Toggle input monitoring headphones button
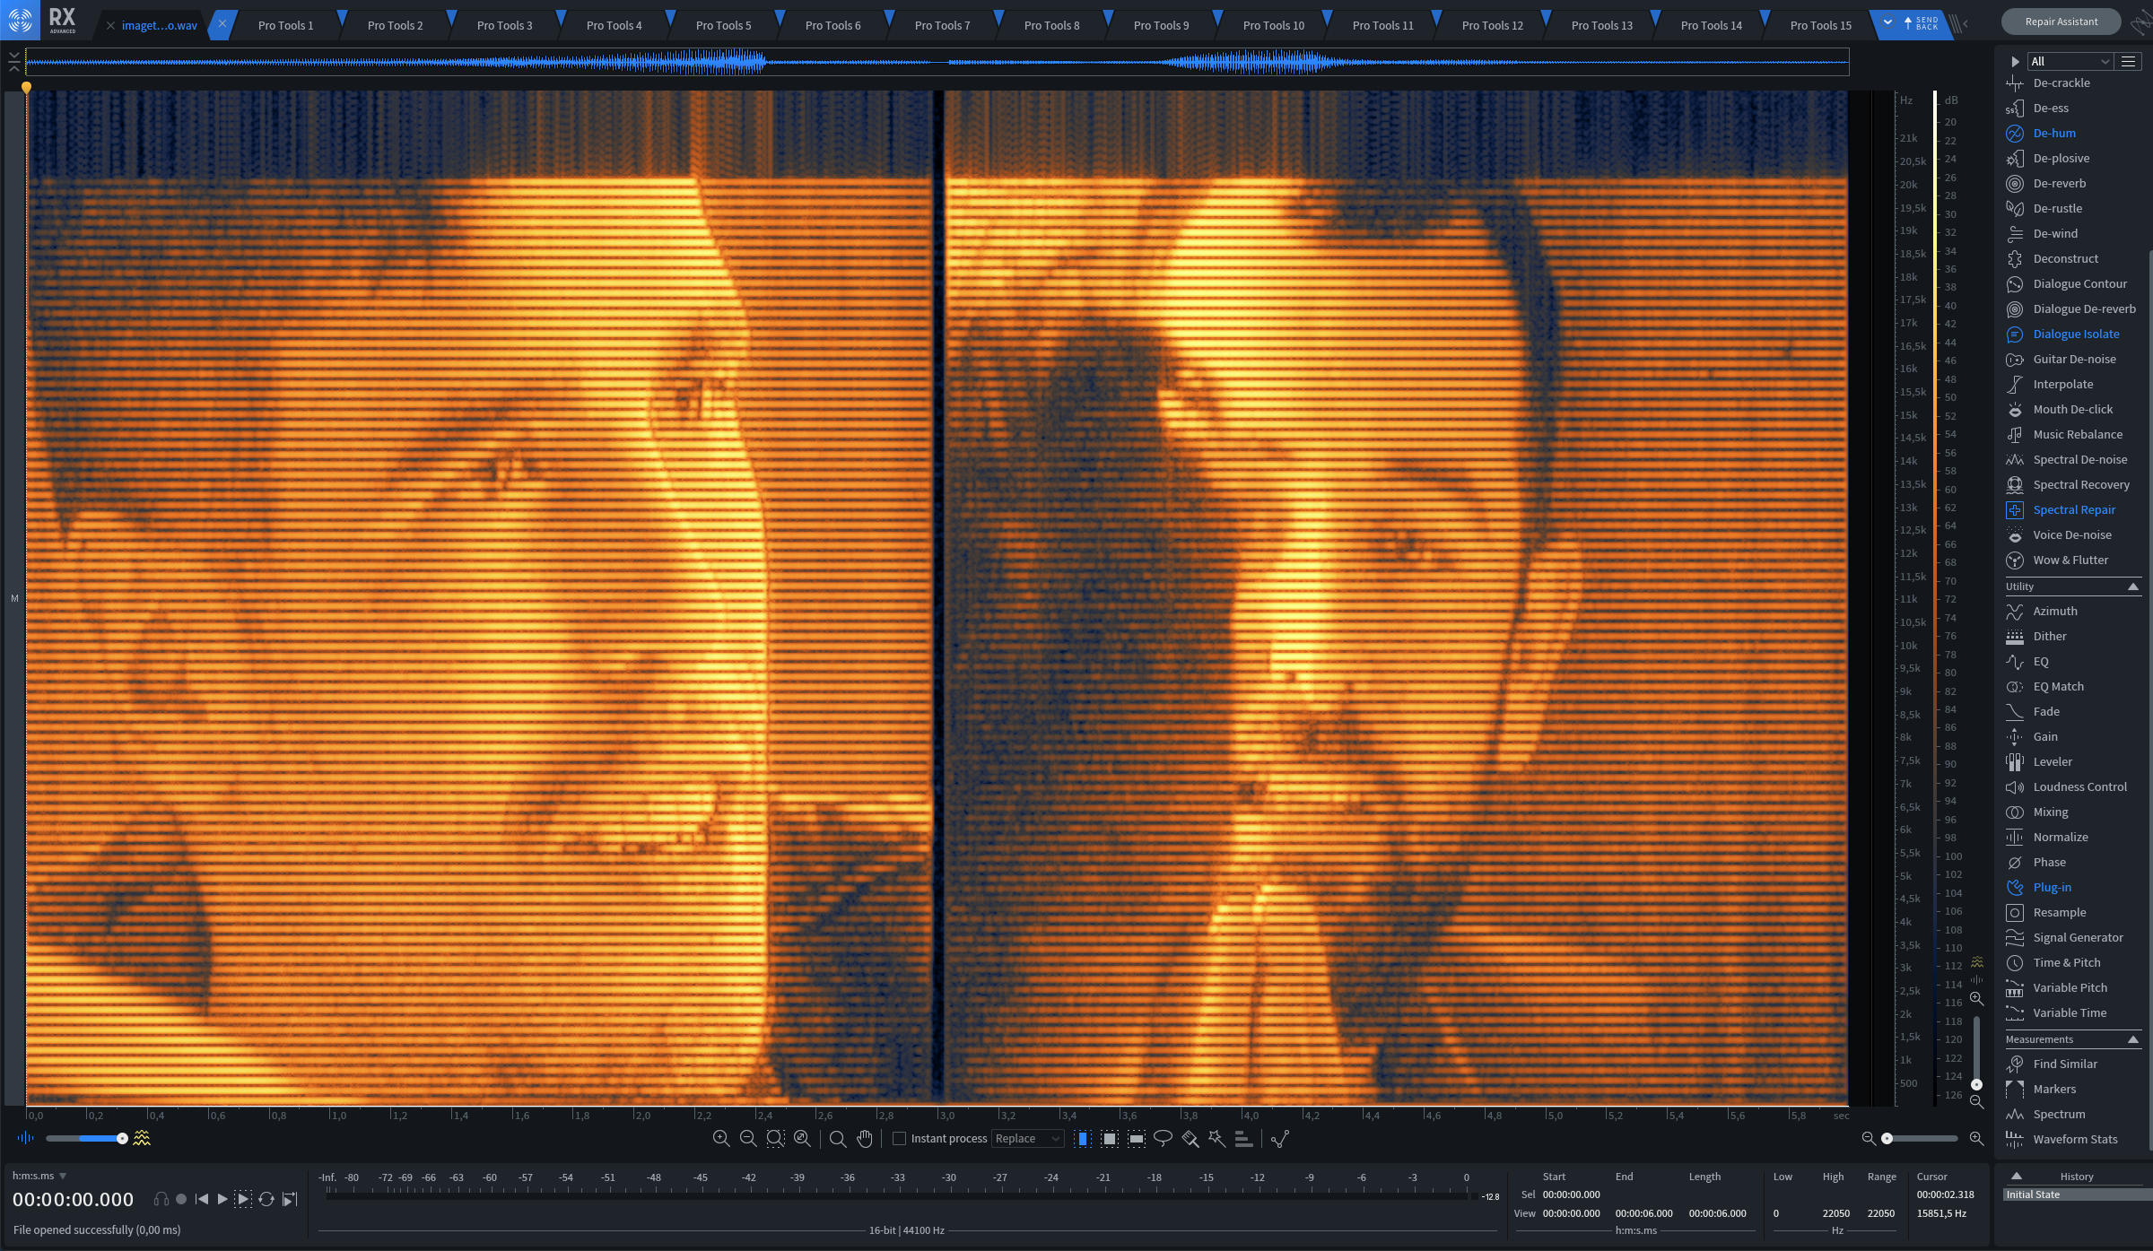 [x=161, y=1199]
